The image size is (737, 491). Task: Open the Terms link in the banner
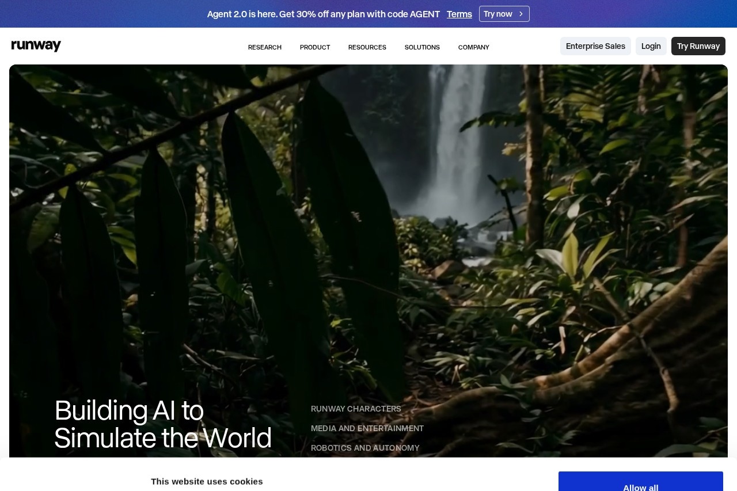(x=459, y=14)
